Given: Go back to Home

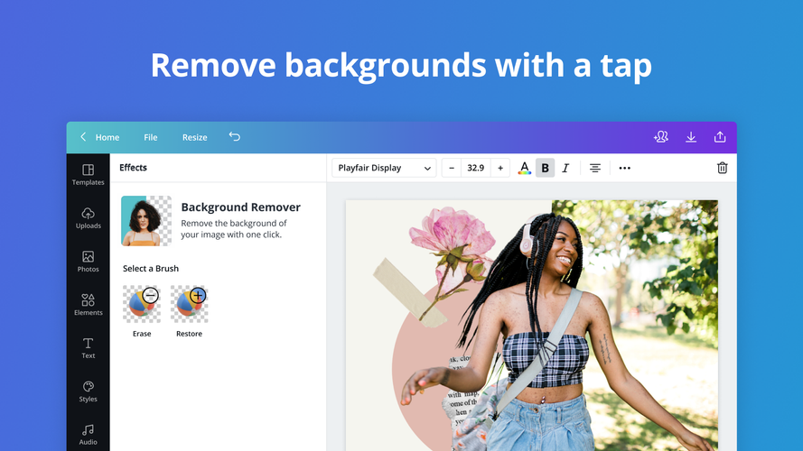Looking at the screenshot, I should click(x=100, y=137).
